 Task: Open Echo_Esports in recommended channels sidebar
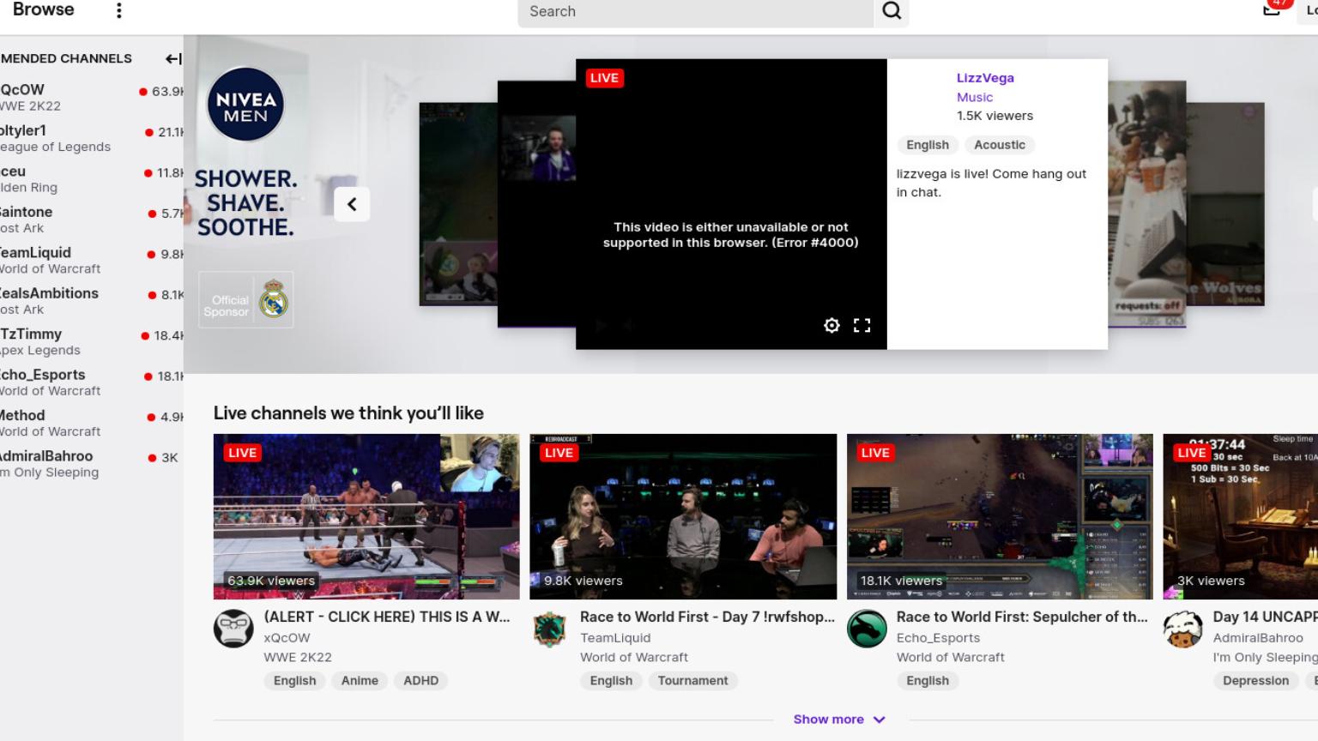click(x=92, y=383)
